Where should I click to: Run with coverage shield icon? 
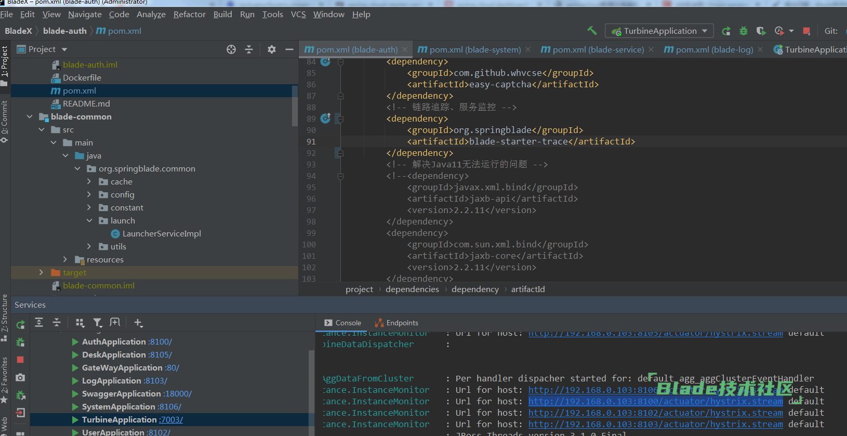click(761, 31)
